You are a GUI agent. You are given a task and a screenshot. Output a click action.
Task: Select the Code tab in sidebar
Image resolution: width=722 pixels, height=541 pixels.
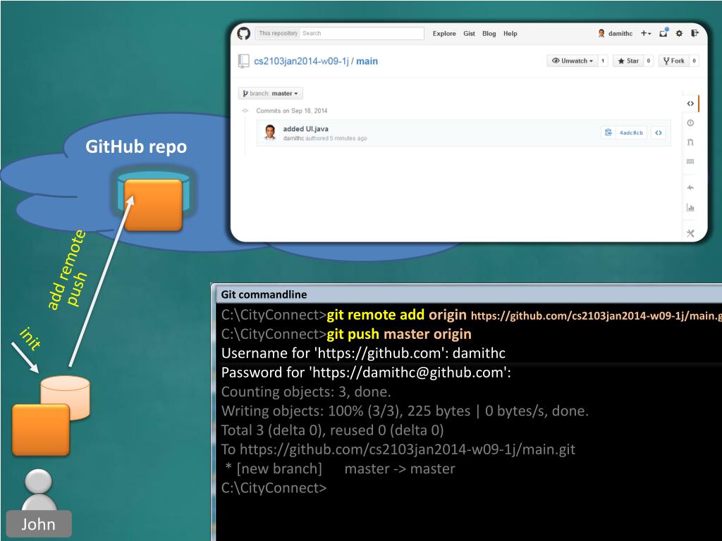690,104
